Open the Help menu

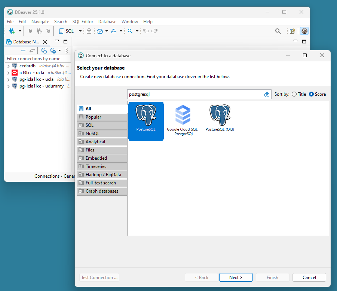[148, 22]
